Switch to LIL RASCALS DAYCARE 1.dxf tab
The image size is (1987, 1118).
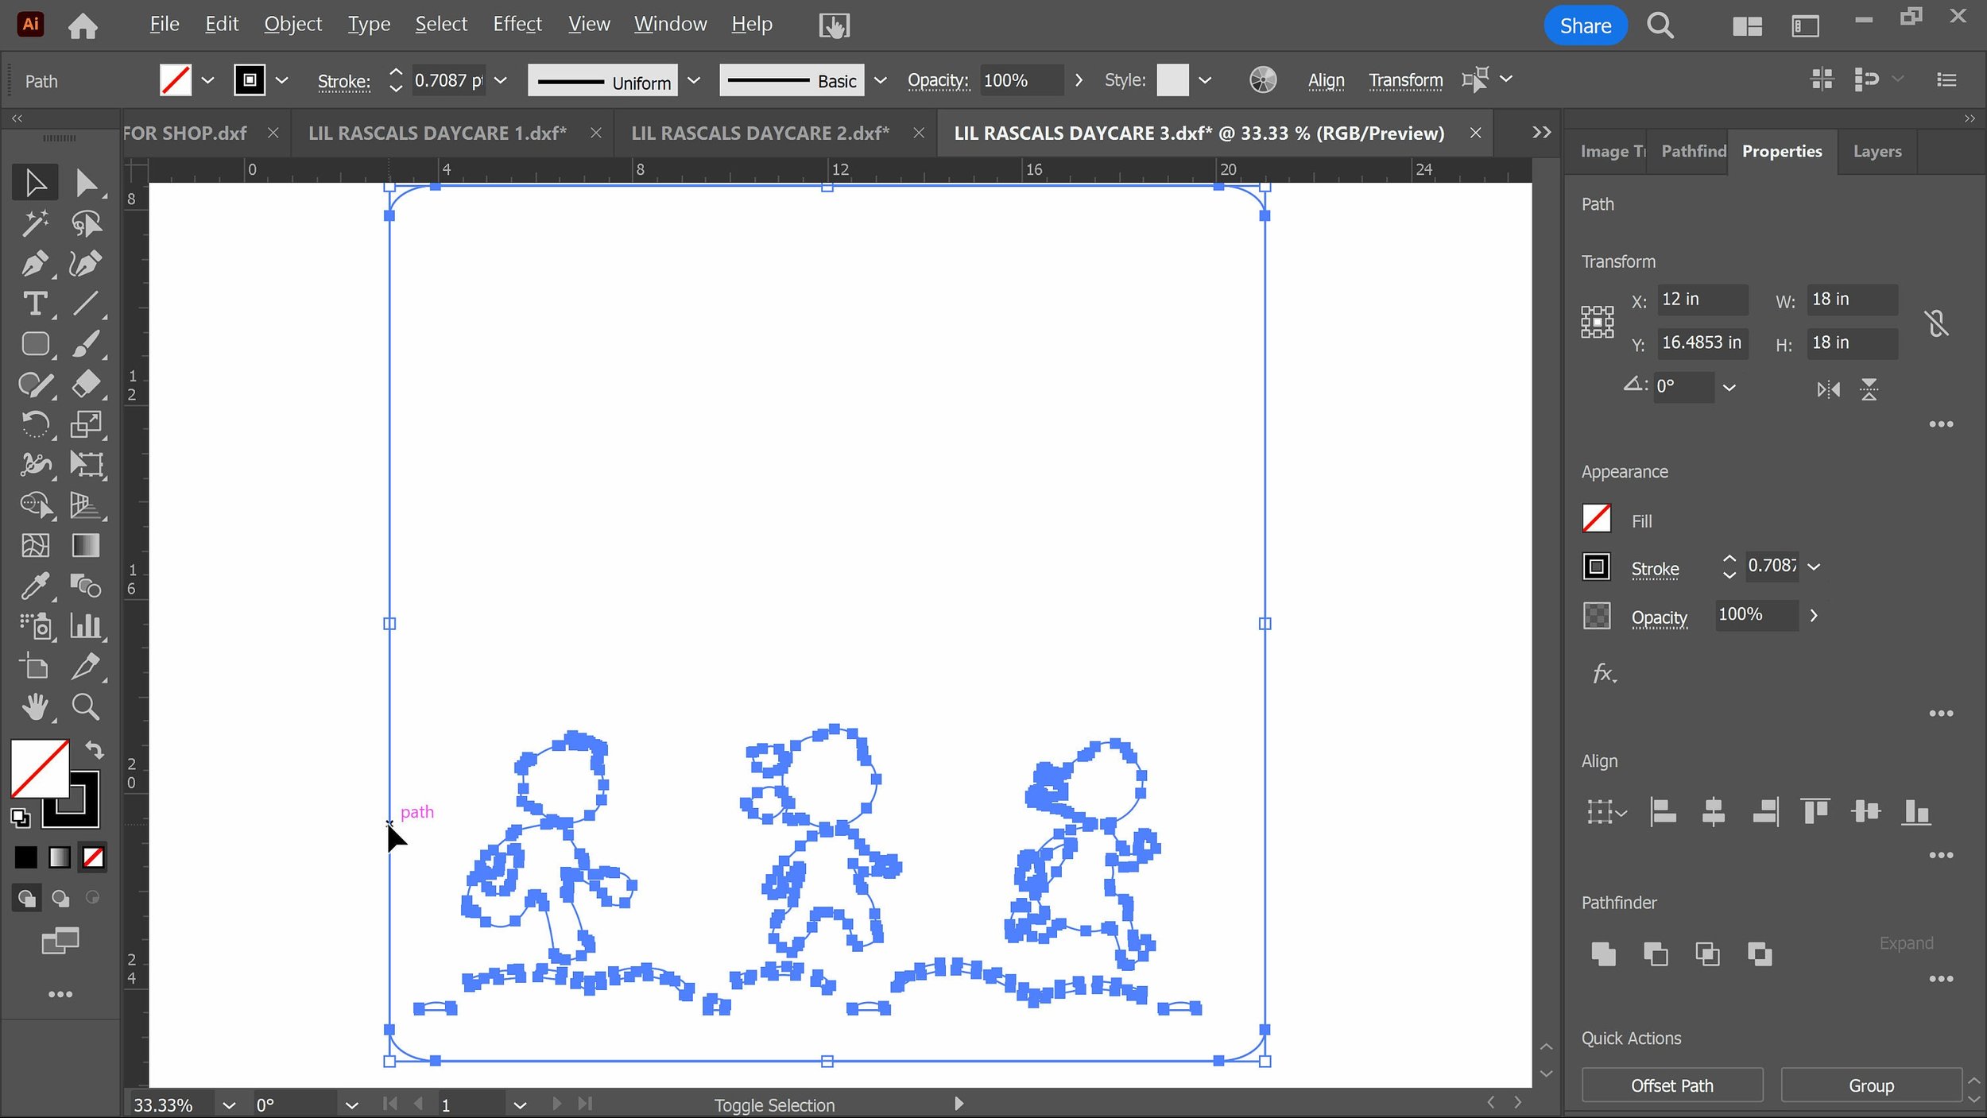(x=437, y=133)
